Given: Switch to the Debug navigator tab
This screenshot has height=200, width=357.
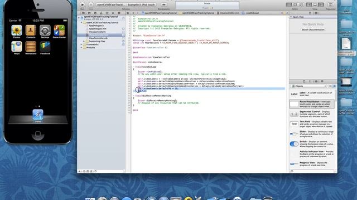Looking at the screenshot, I should (107, 13).
